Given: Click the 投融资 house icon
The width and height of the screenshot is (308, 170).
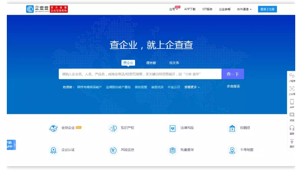Looking at the screenshot, I should click(232, 128).
